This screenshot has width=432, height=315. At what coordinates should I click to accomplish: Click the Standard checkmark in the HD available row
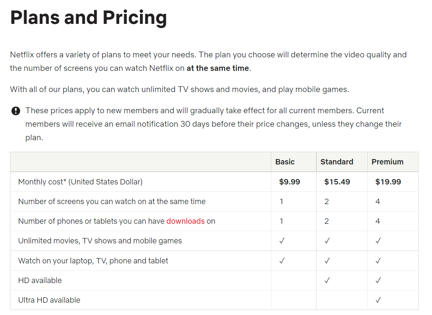click(x=327, y=280)
